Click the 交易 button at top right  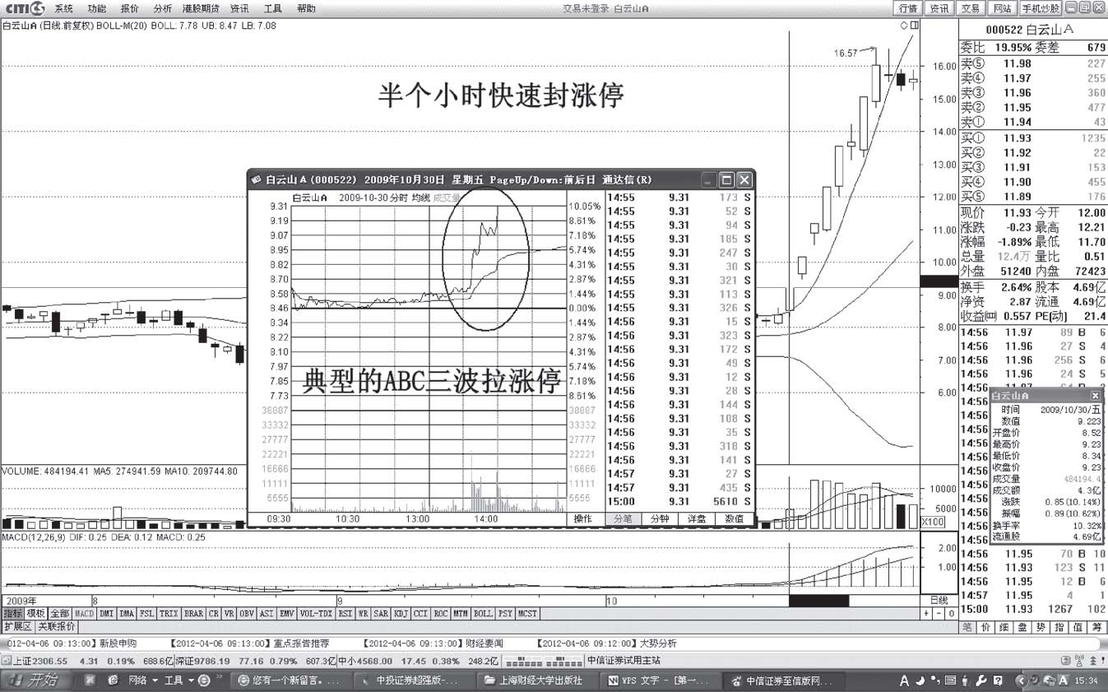tap(971, 8)
